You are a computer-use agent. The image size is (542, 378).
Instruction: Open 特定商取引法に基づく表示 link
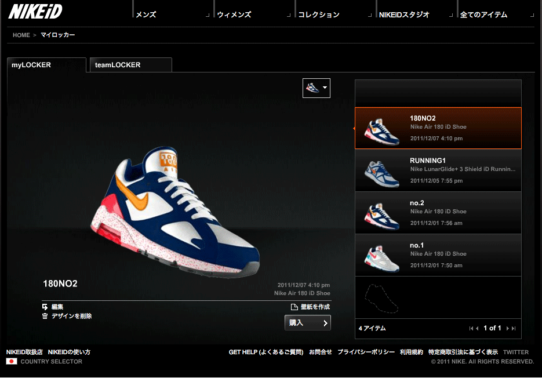[463, 352]
